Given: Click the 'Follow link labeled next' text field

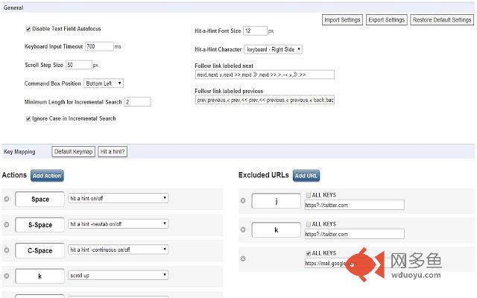Looking at the screenshot, I should click(265, 74).
